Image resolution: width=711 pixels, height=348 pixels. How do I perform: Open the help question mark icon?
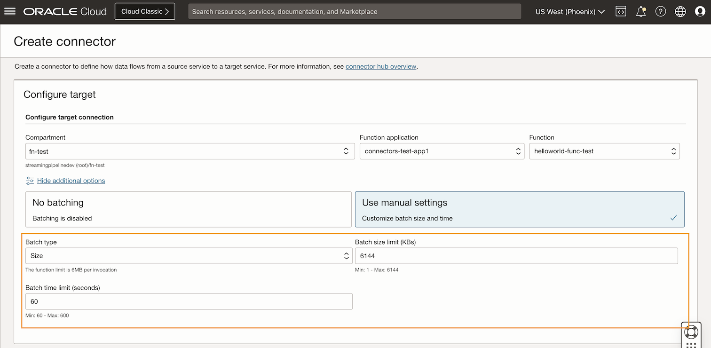coord(660,11)
